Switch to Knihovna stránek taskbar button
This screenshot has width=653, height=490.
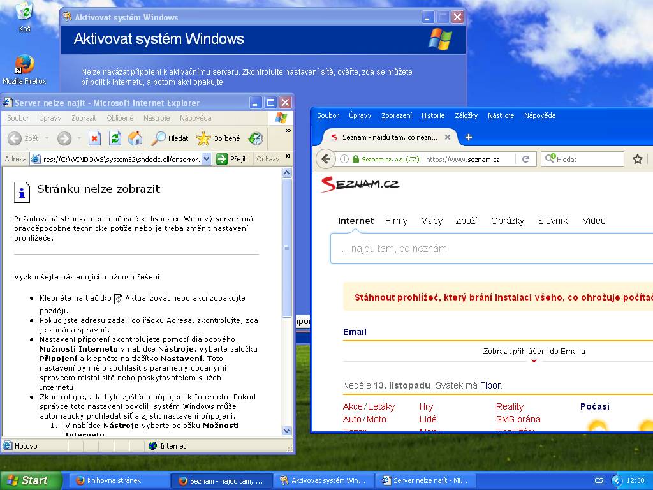point(119,480)
